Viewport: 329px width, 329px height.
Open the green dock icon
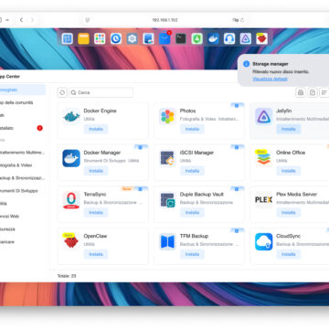pos(196,38)
